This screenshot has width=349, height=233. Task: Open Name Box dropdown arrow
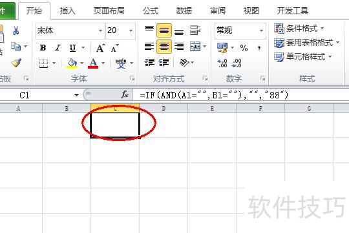point(76,95)
